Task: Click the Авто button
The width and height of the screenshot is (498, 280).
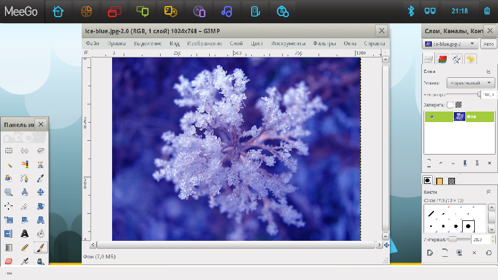Action: (488, 44)
